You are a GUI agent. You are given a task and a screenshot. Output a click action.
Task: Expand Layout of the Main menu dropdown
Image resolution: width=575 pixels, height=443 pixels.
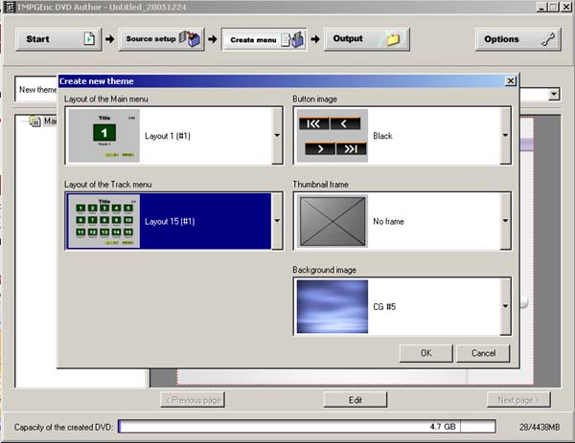click(x=277, y=136)
